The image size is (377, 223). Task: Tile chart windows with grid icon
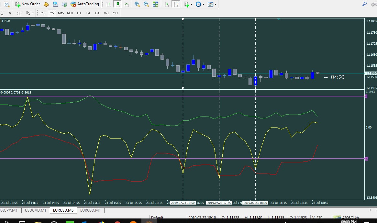(155, 4)
